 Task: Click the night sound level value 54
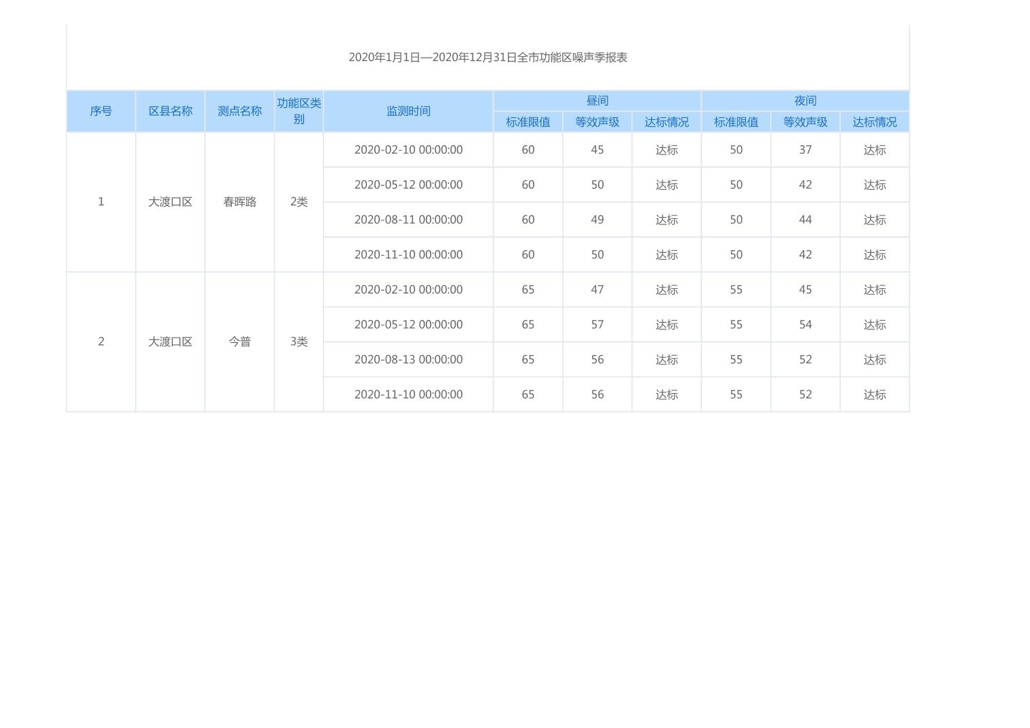805,325
